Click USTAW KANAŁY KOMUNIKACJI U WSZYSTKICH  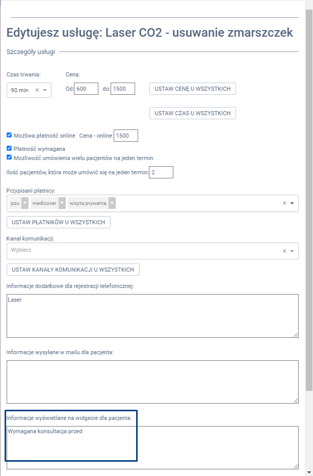(73, 270)
